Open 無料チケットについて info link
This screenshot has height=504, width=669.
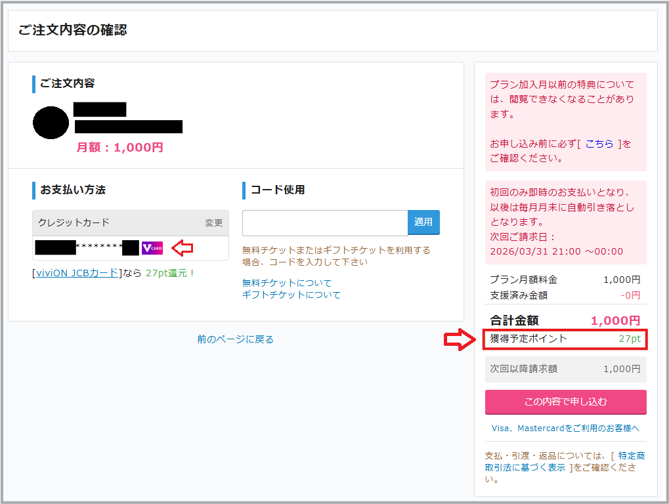287,283
